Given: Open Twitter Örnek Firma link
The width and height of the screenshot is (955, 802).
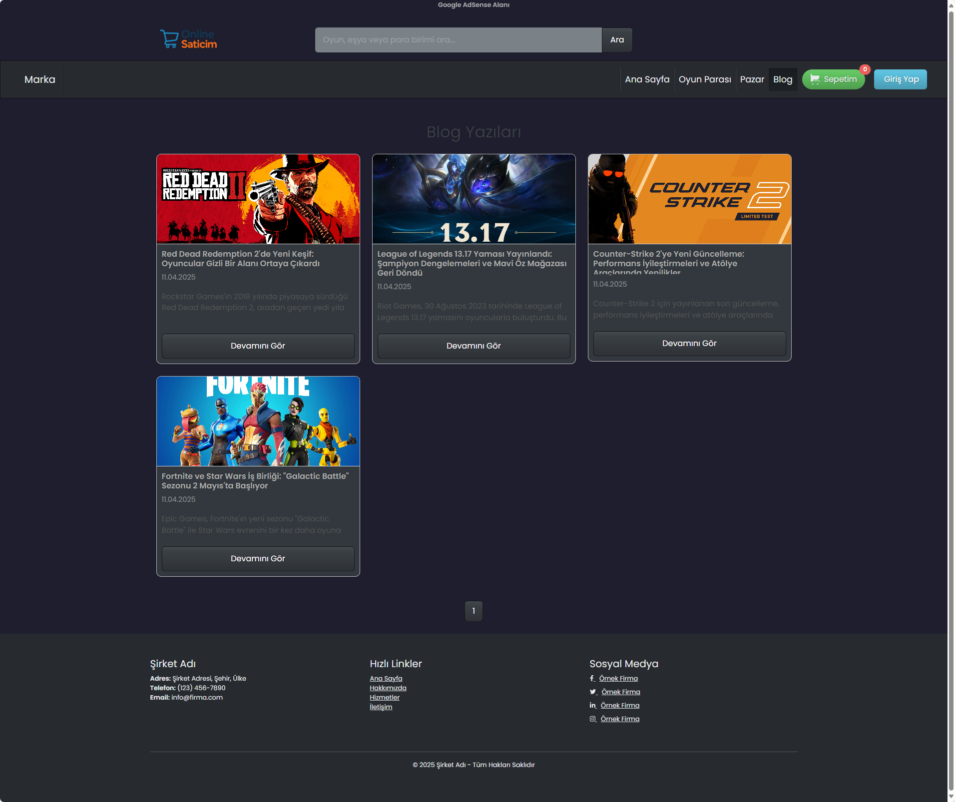Looking at the screenshot, I should (x=621, y=692).
